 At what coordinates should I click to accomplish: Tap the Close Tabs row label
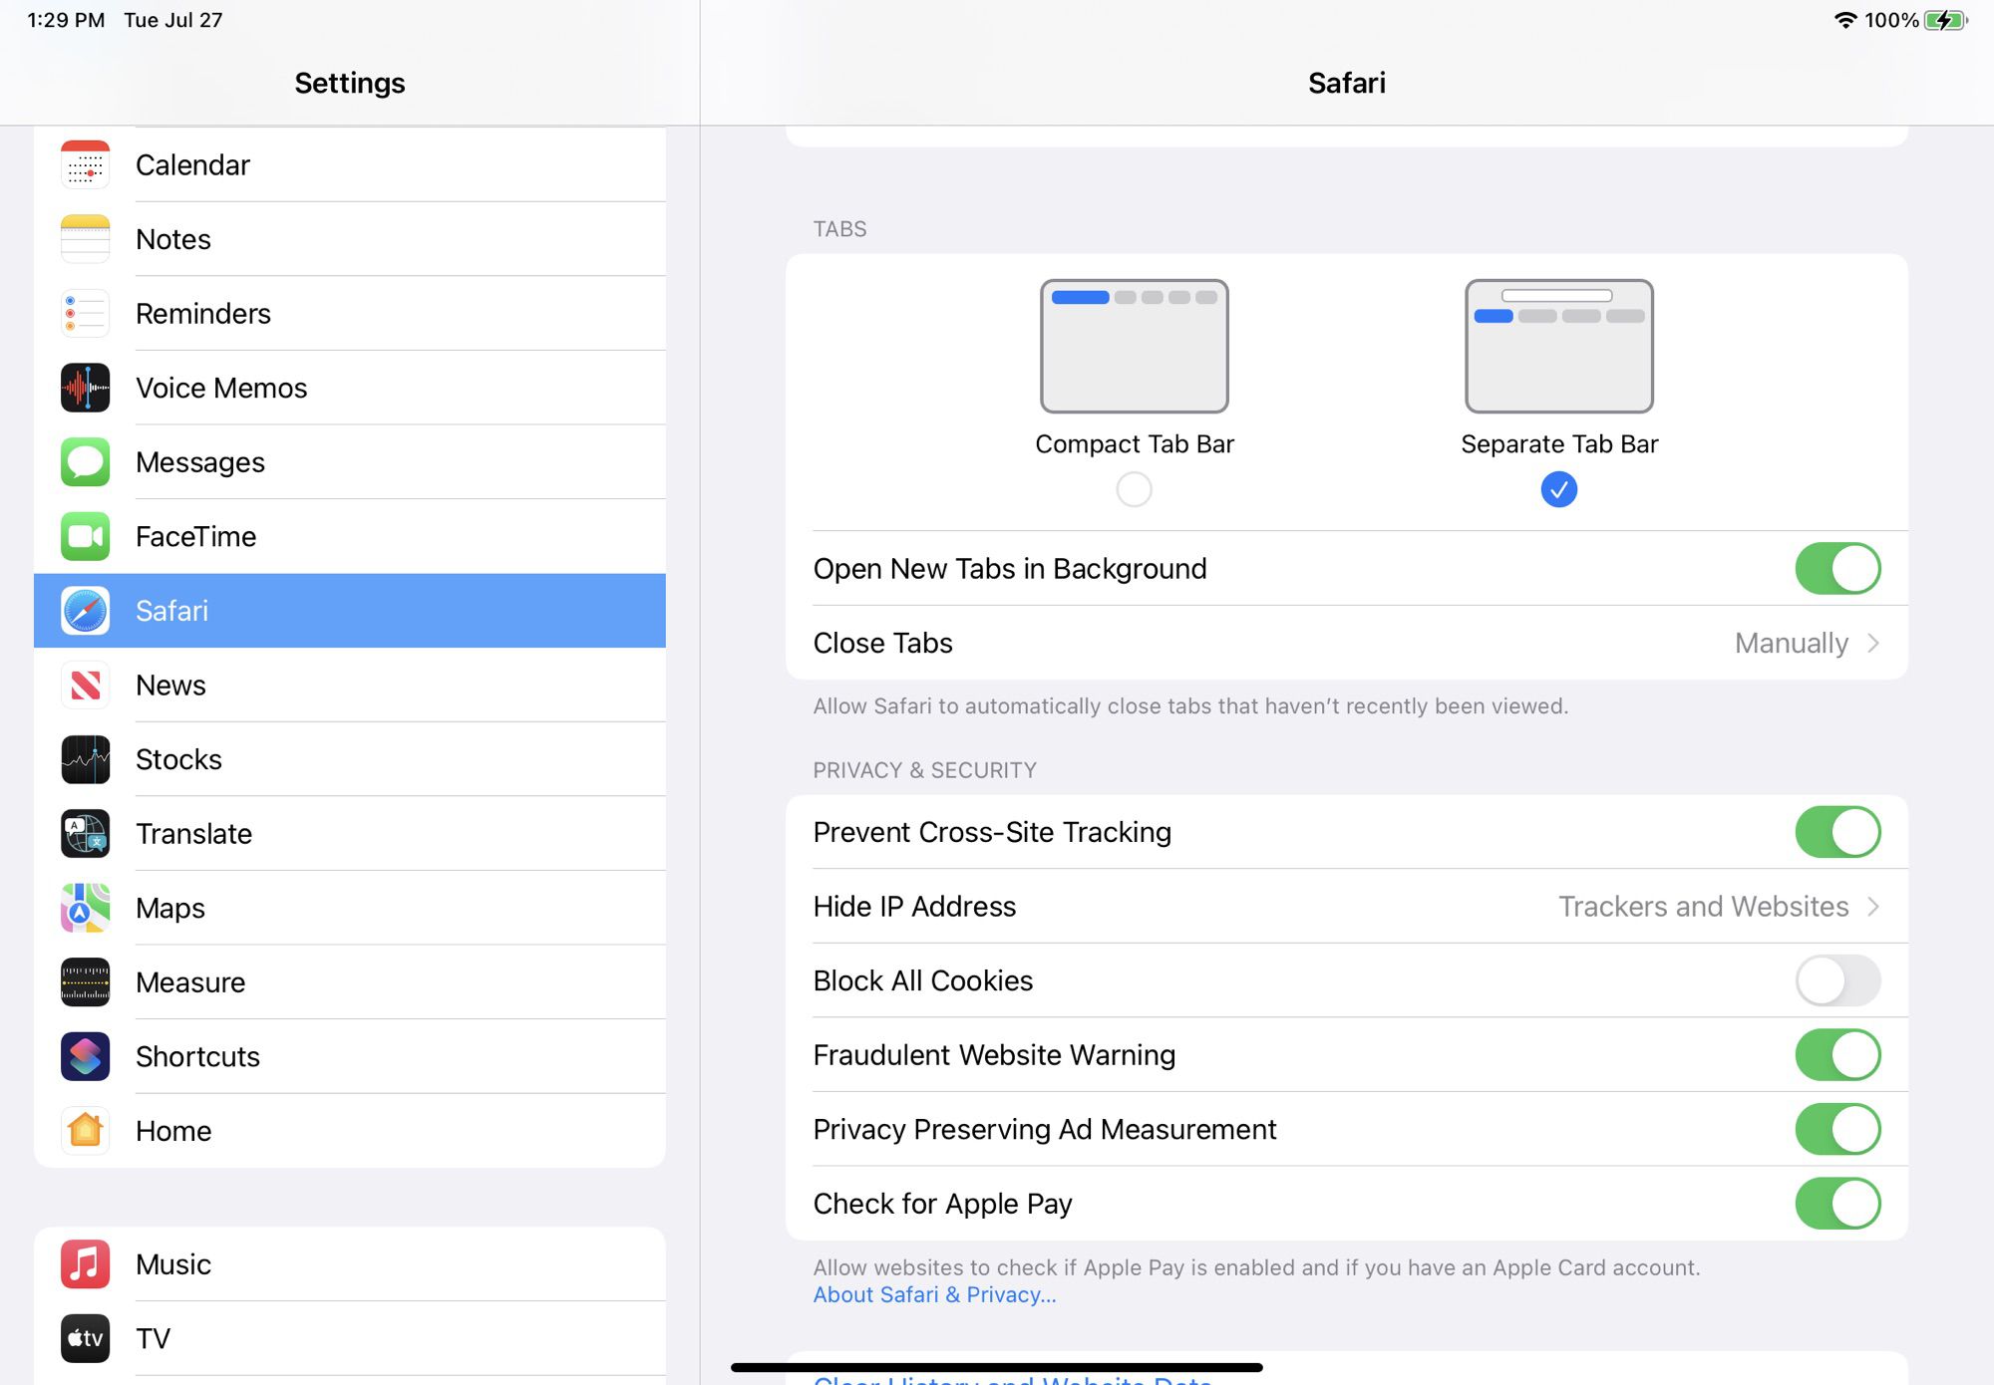click(882, 643)
